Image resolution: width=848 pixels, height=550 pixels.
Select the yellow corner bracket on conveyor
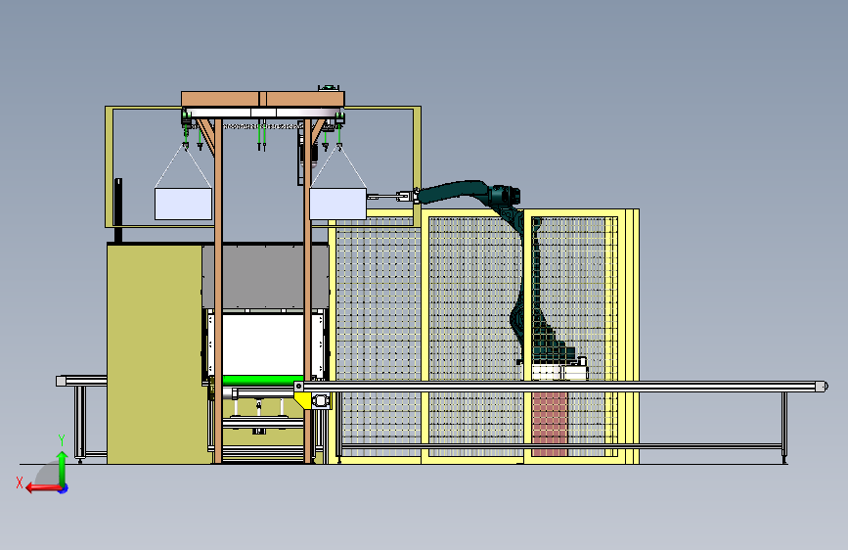[303, 400]
